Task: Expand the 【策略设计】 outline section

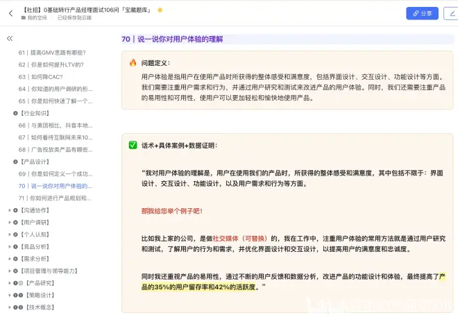Action: (x=8, y=295)
